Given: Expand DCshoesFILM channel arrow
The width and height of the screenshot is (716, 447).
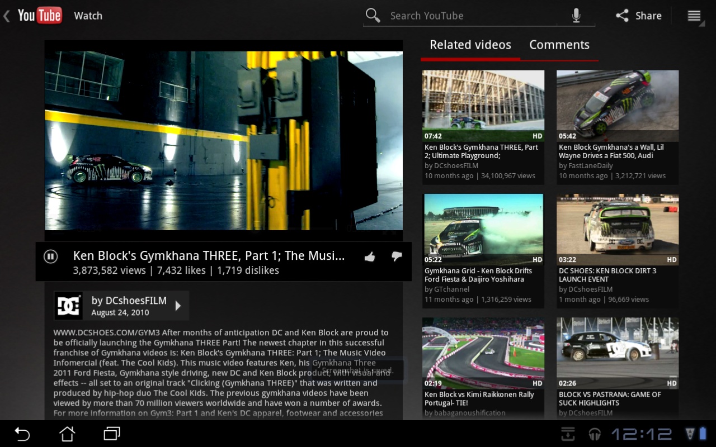Looking at the screenshot, I should click(x=178, y=306).
